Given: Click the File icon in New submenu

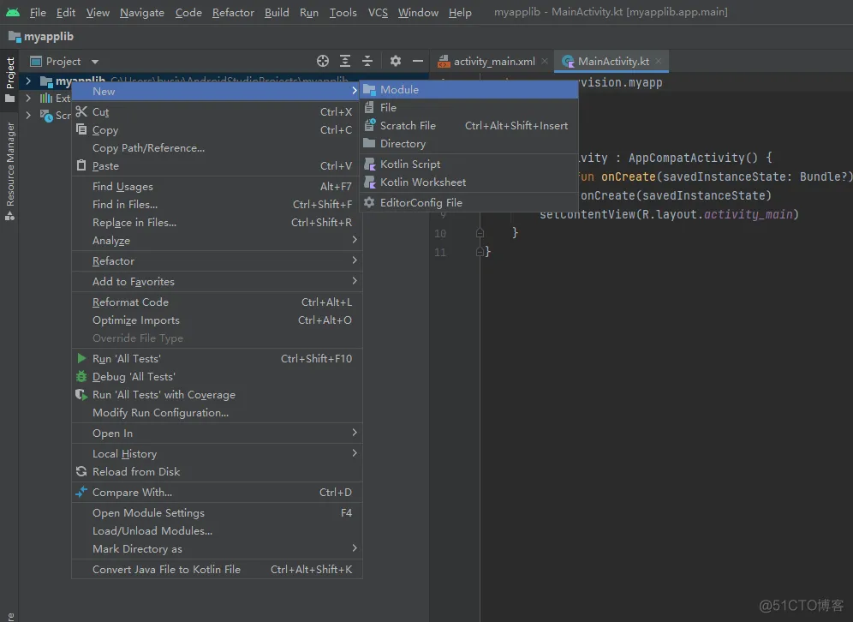Looking at the screenshot, I should click(369, 107).
